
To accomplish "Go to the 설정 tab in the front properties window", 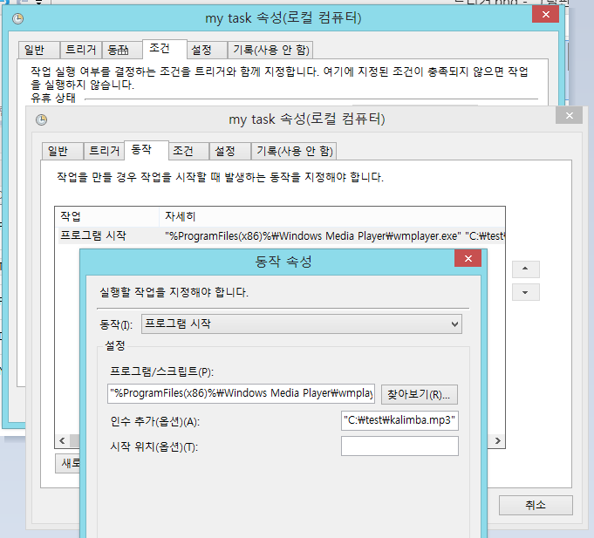I will [225, 151].
